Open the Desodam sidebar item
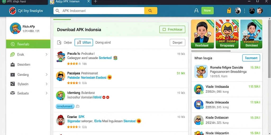The height and width of the screenshot is (135, 271). pos(28,65)
